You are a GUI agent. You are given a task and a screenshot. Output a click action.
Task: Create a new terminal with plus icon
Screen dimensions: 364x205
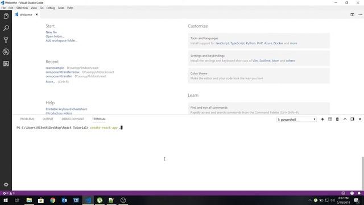322,119
